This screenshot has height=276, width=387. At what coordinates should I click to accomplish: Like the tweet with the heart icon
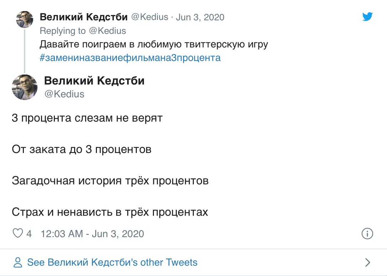point(17,234)
